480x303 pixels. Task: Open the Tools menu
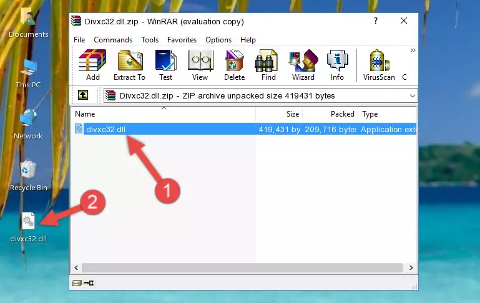(150, 40)
